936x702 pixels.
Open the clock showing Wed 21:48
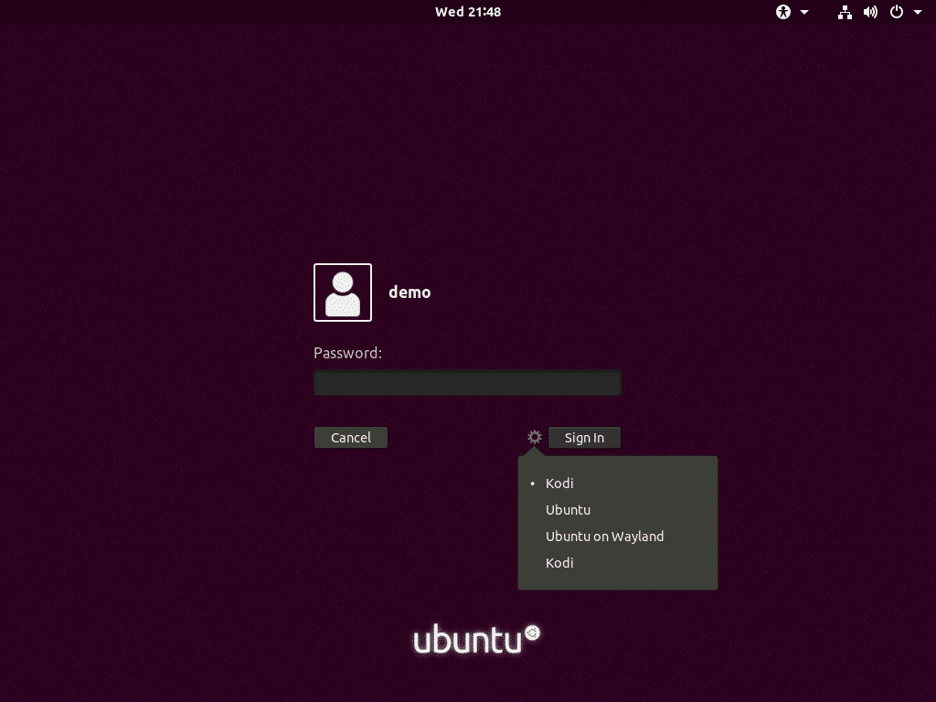468,12
